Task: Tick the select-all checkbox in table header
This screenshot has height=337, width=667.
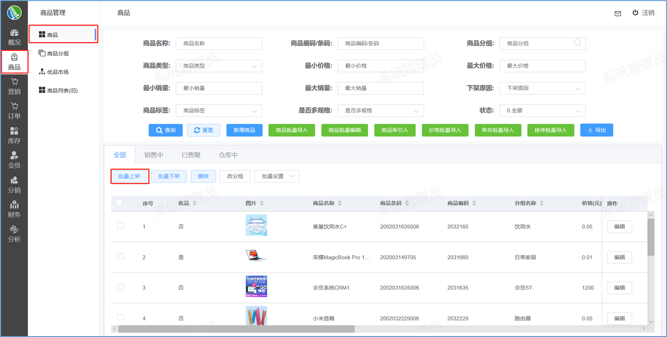Action: point(119,203)
